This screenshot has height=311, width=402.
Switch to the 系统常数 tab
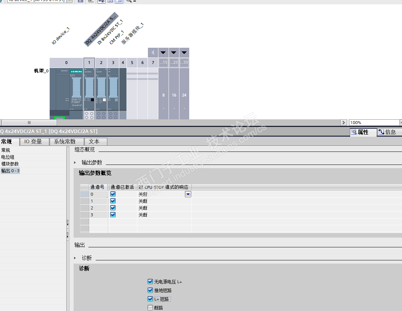pos(66,141)
